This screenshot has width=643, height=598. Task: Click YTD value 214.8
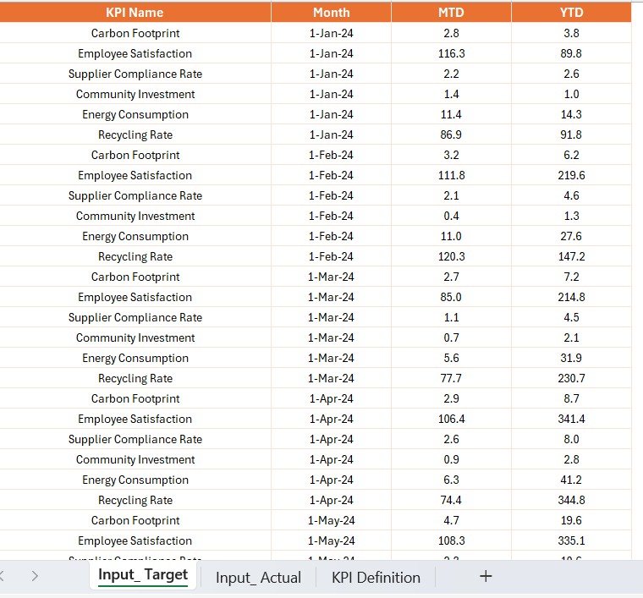(571, 297)
